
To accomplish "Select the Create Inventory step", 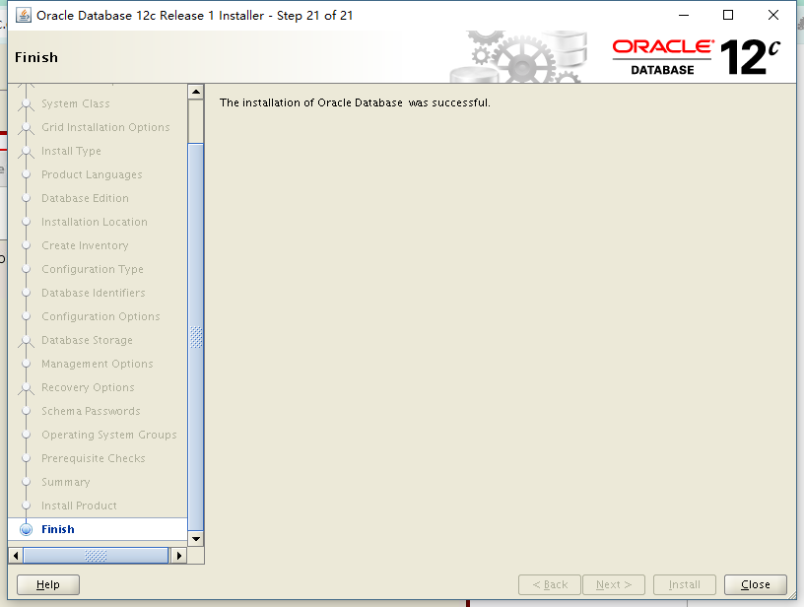I will pyautogui.click(x=85, y=245).
